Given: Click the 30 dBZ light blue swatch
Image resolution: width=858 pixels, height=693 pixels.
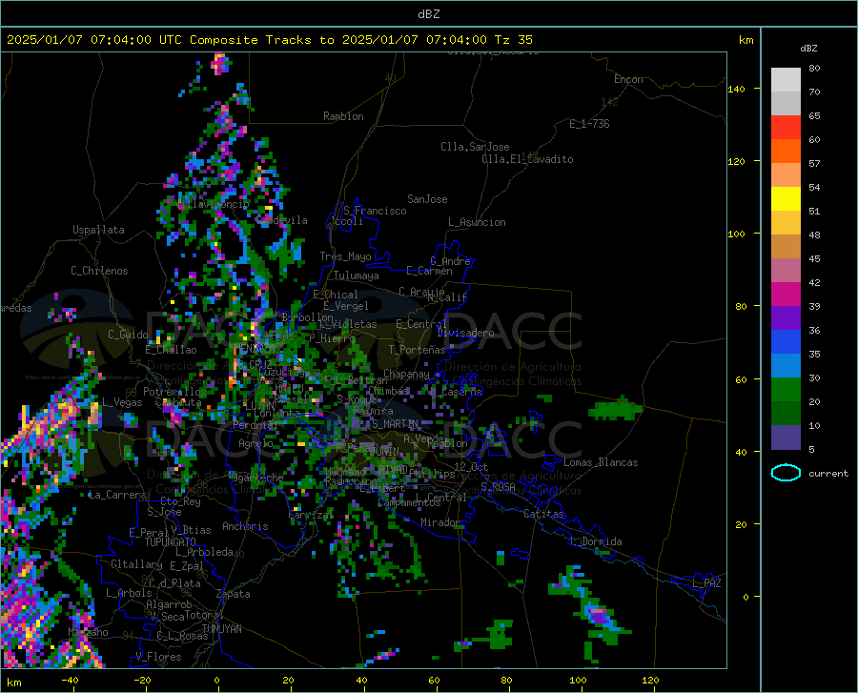Looking at the screenshot, I should click(786, 365).
